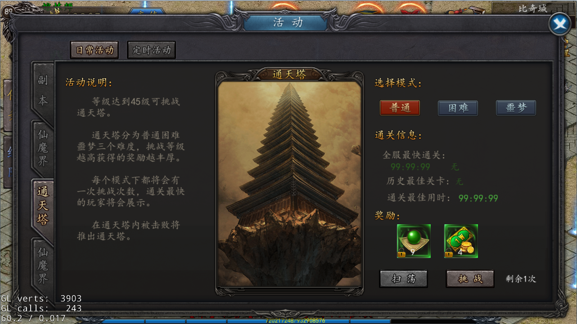Select the 噩梦 difficulty mode

(516, 108)
